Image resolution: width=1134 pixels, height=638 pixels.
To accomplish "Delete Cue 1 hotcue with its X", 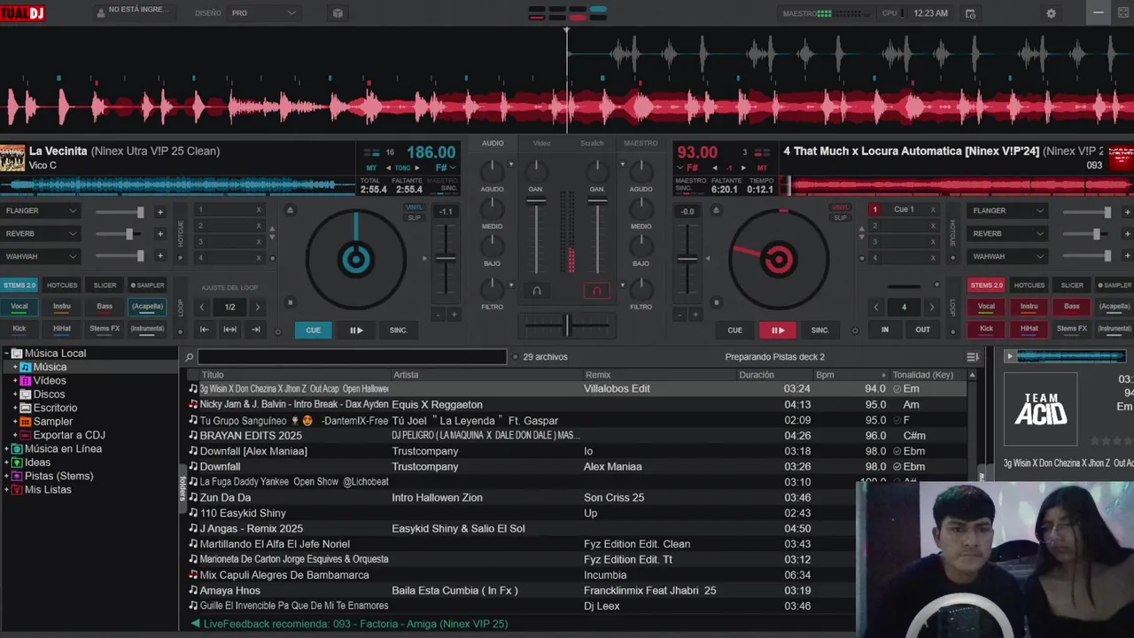I will pos(933,210).
